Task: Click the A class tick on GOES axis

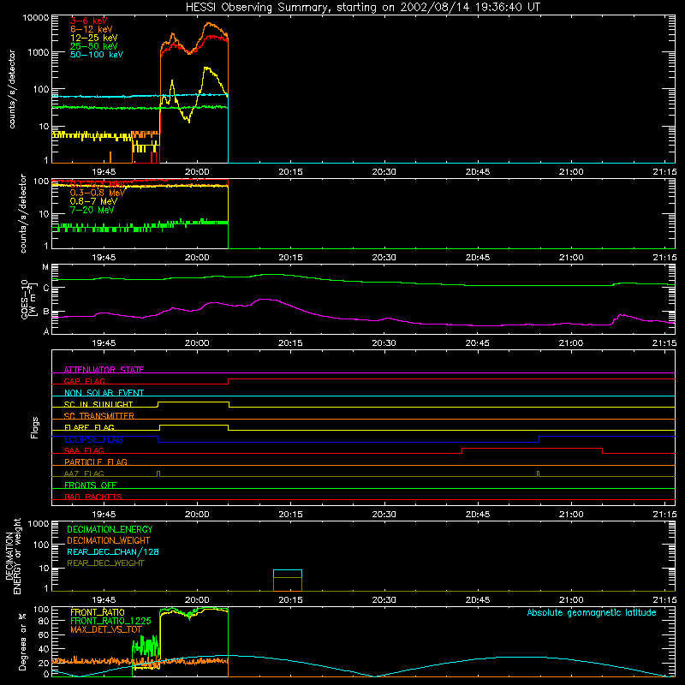Action: click(45, 331)
